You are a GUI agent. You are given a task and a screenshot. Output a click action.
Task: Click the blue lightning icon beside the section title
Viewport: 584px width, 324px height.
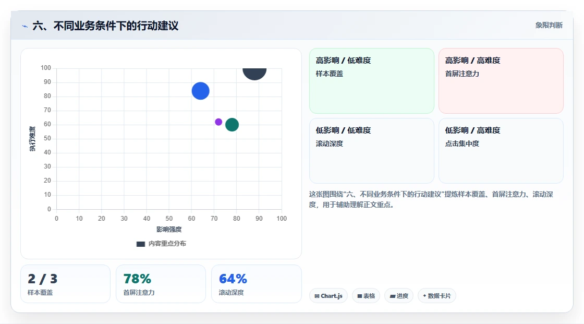pyautogui.click(x=25, y=26)
